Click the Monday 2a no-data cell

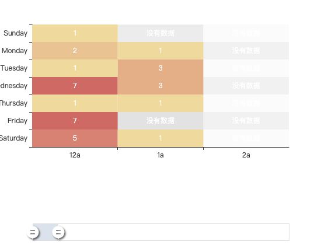246,51
